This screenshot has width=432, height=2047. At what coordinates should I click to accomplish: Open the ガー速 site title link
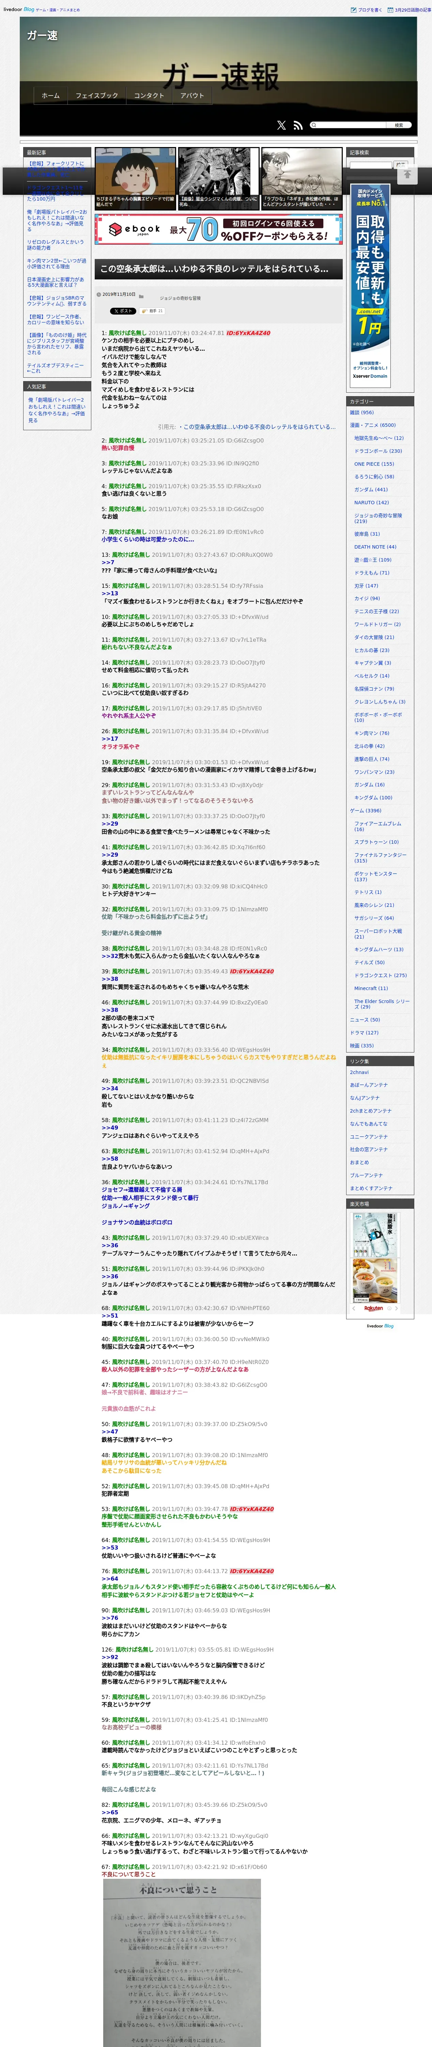tap(42, 36)
